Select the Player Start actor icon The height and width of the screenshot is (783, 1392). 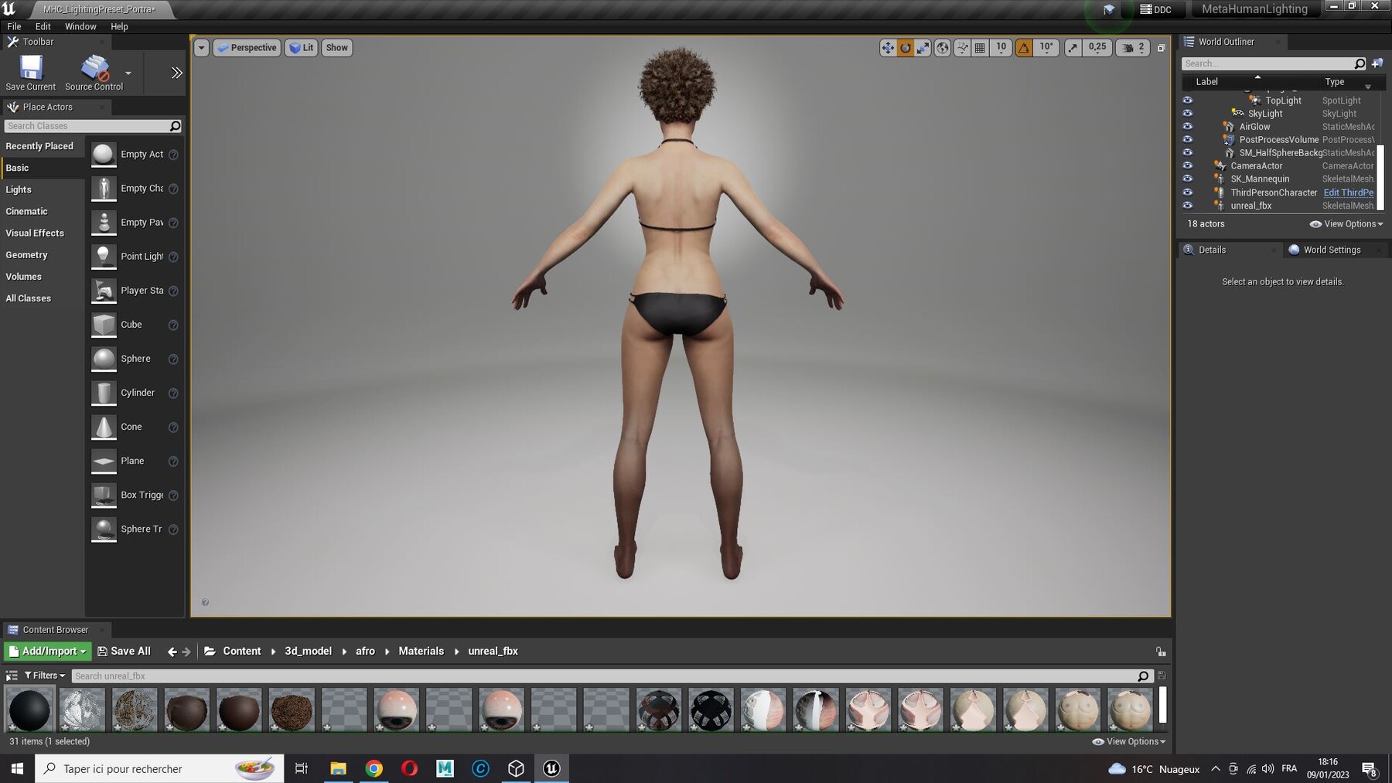point(104,291)
